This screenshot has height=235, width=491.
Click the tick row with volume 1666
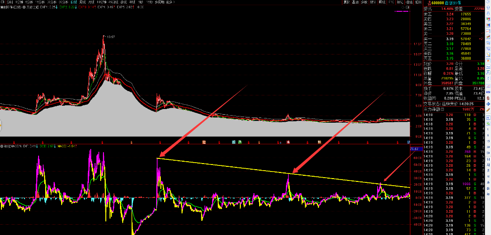tap(454, 184)
